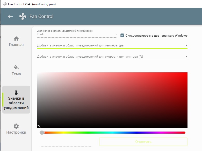Open the Настройки gear icon
This screenshot has width=202, height=151.
coord(16,126)
